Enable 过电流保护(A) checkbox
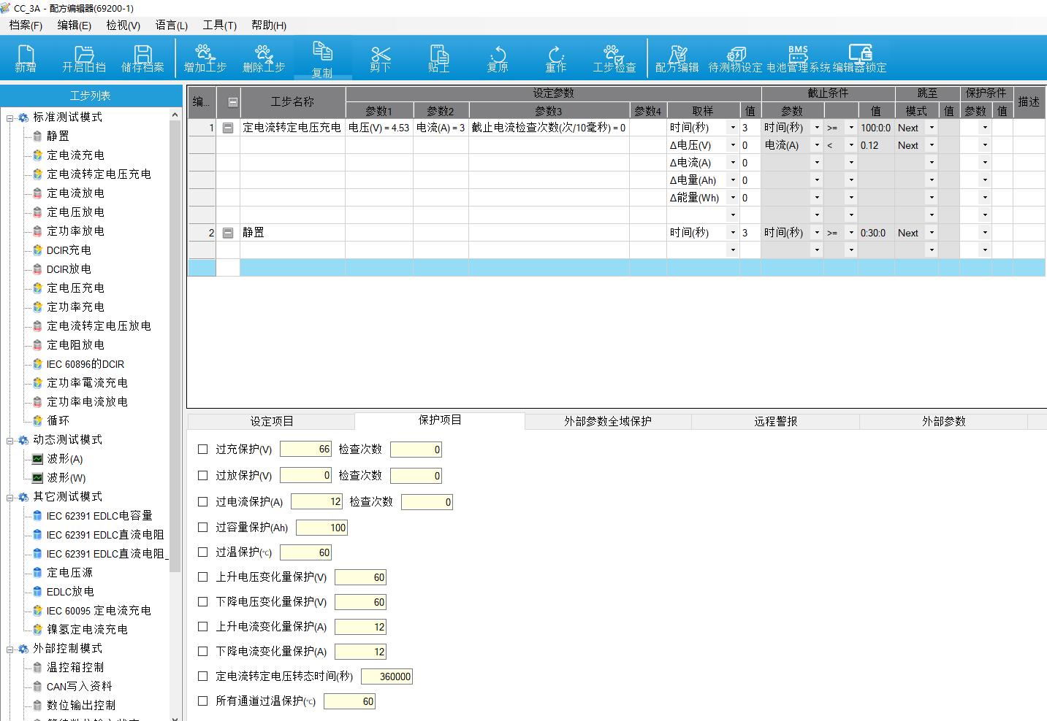This screenshot has width=1047, height=721. (203, 501)
